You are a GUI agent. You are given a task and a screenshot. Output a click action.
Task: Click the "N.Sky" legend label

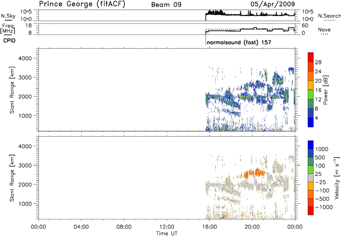click(8, 16)
